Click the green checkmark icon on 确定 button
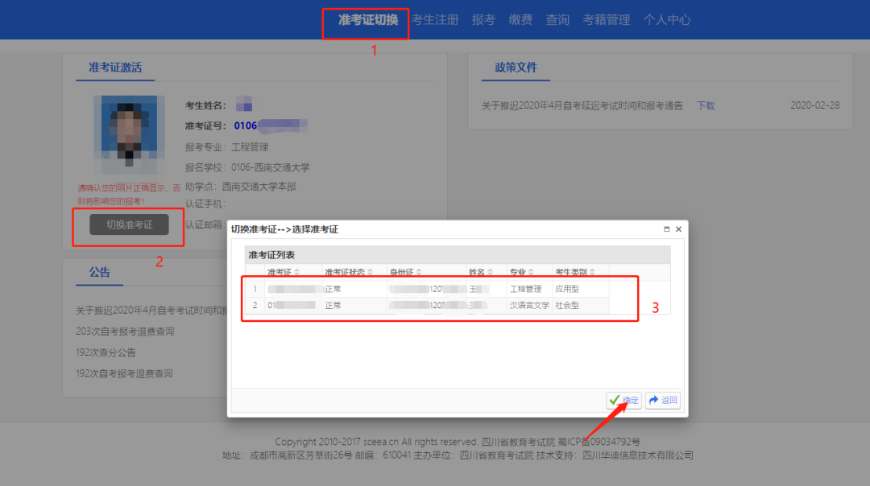This screenshot has width=870, height=486. coord(615,400)
